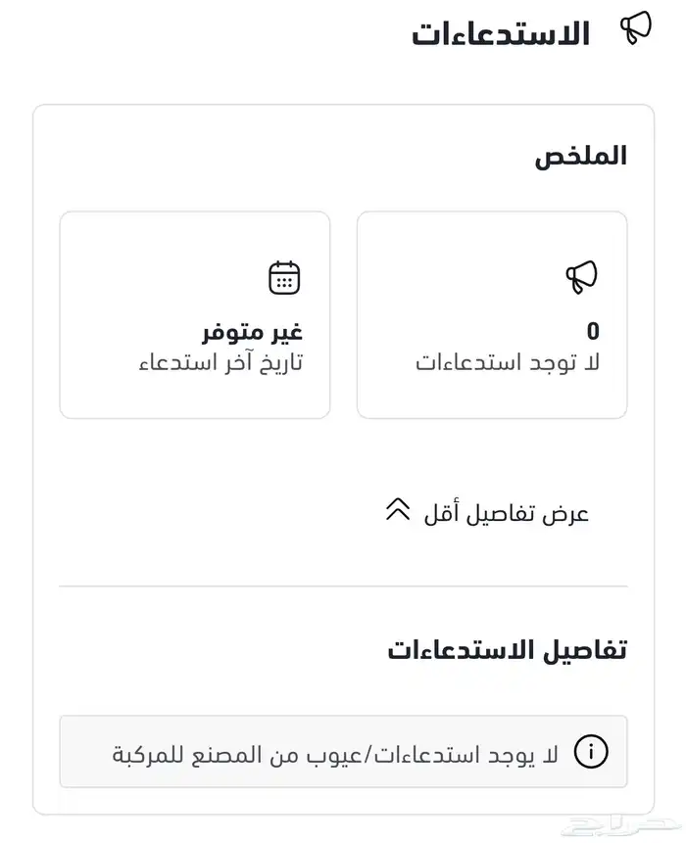This screenshot has height=843, width=686.
Task: Click عرض تفاصيل أقل to show fewer details
Action: (x=506, y=513)
